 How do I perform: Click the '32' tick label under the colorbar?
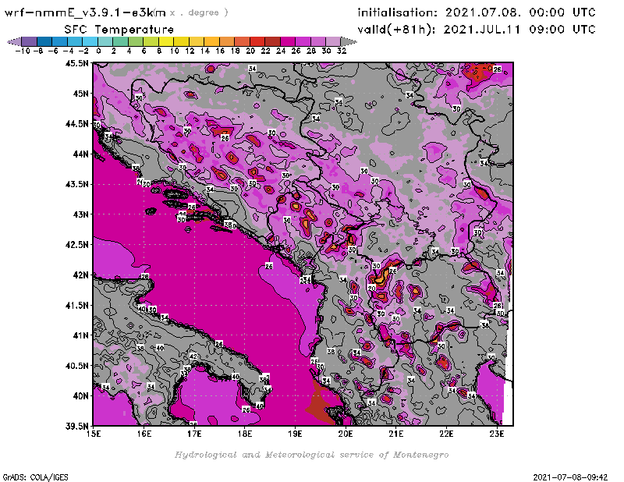point(342,51)
